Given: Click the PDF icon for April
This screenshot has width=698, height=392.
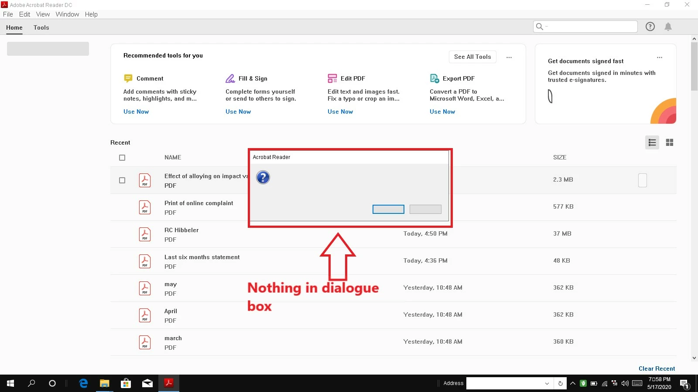Looking at the screenshot, I should coord(145,315).
